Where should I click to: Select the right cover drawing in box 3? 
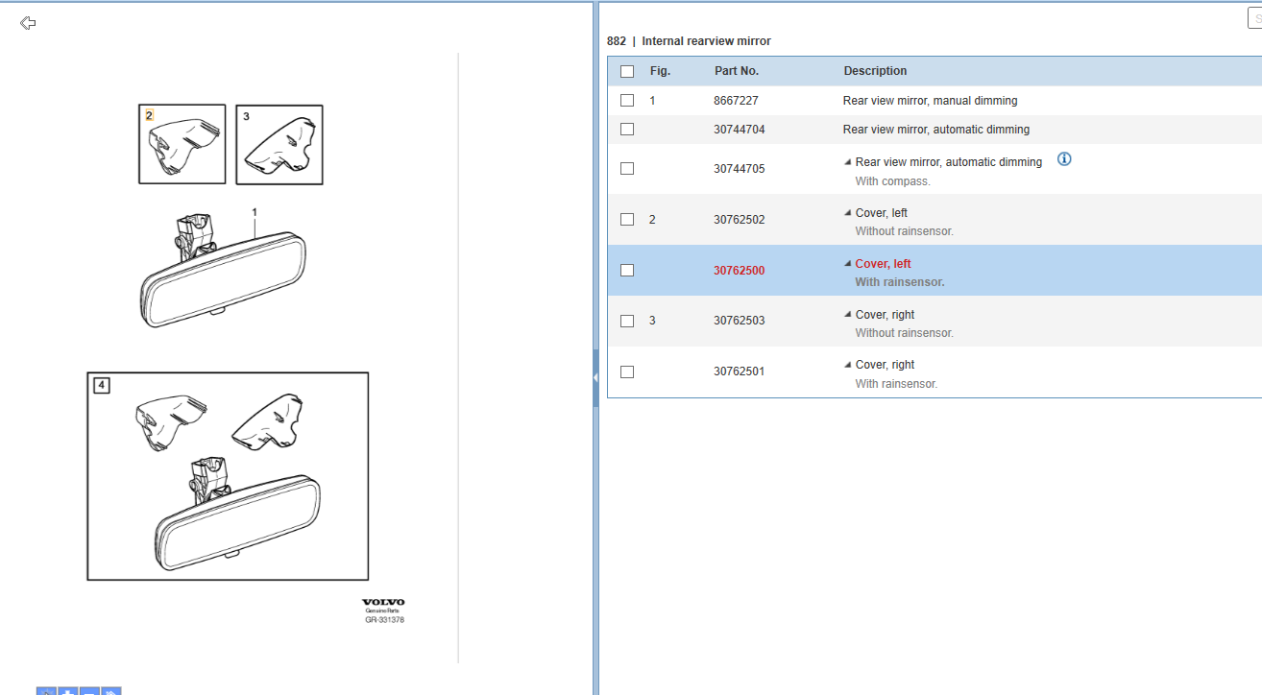tap(279, 144)
